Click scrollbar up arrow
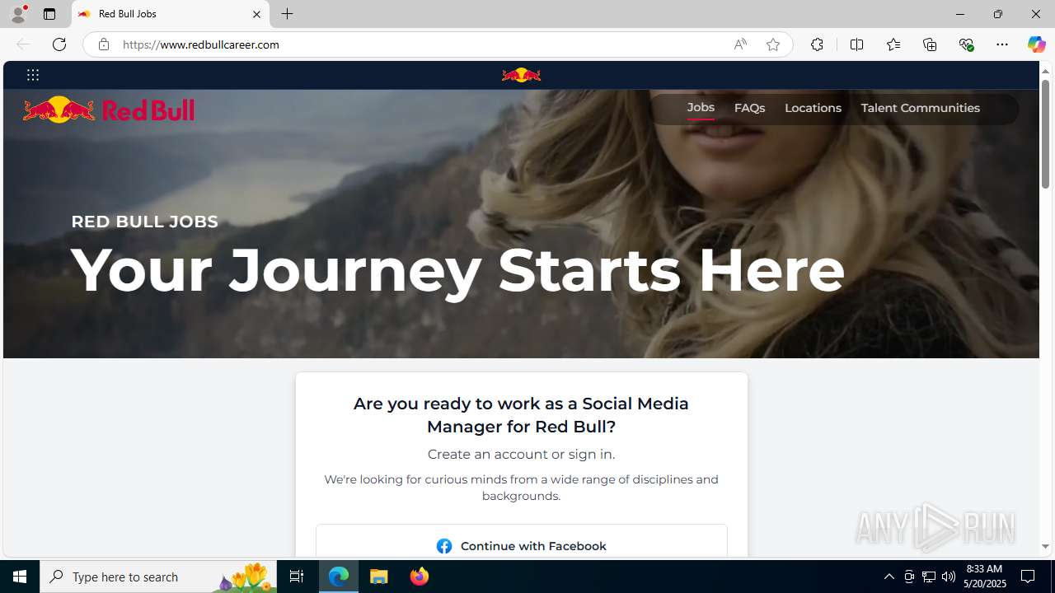1055x593 pixels. pos(1045,71)
